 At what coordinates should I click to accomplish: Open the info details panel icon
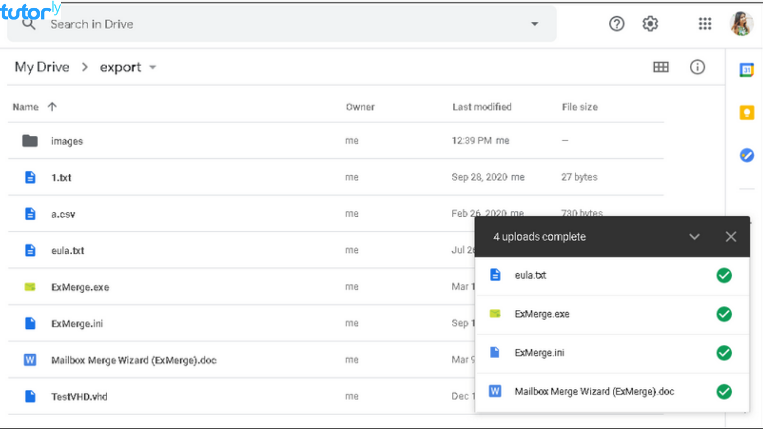tap(697, 67)
